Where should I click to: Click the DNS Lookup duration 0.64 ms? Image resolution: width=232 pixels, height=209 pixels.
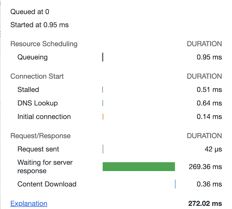[x=209, y=103]
